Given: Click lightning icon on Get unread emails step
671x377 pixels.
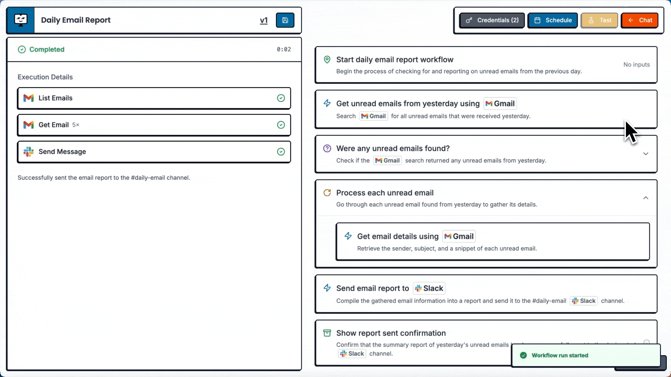Looking at the screenshot, I should click(x=327, y=103).
